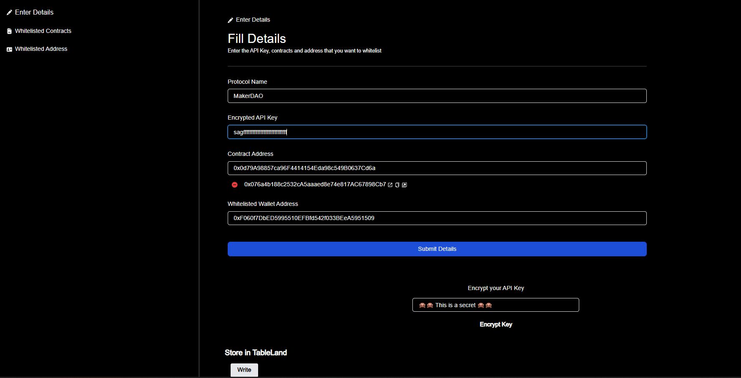Click the Protocol Name label
Viewport: 741px width, 378px height.
pyautogui.click(x=247, y=82)
